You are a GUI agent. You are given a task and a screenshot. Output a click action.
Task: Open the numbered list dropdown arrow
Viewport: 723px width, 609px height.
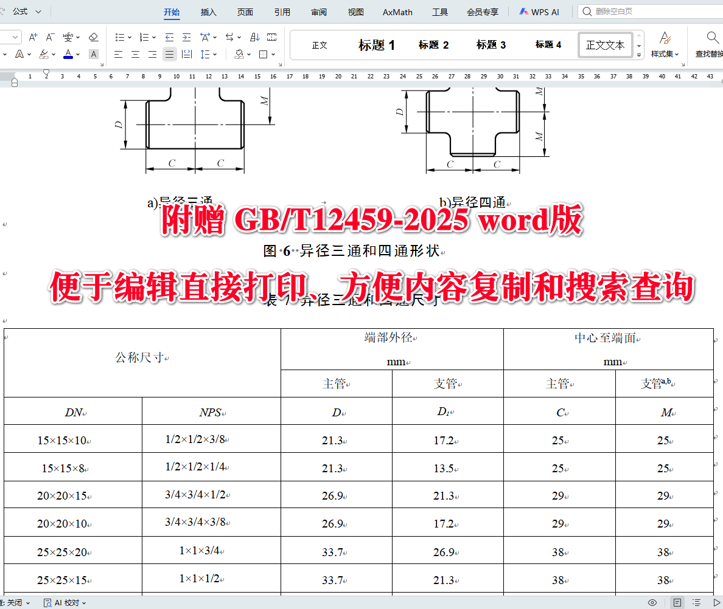(x=154, y=37)
